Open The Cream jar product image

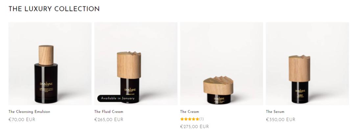click(222, 64)
